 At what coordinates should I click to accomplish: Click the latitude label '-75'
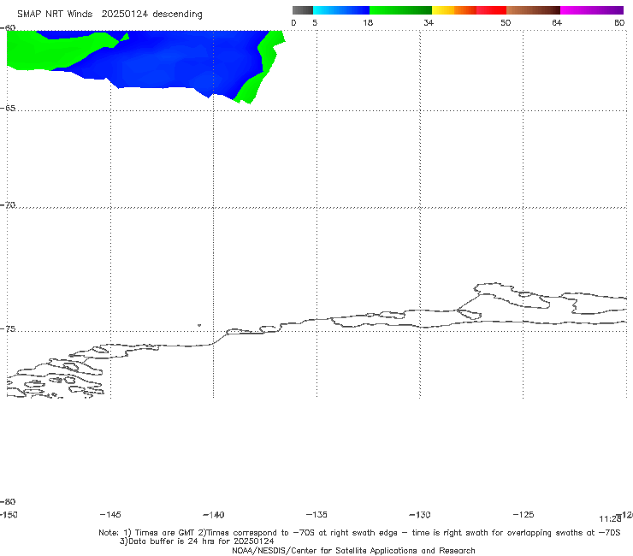[8, 329]
